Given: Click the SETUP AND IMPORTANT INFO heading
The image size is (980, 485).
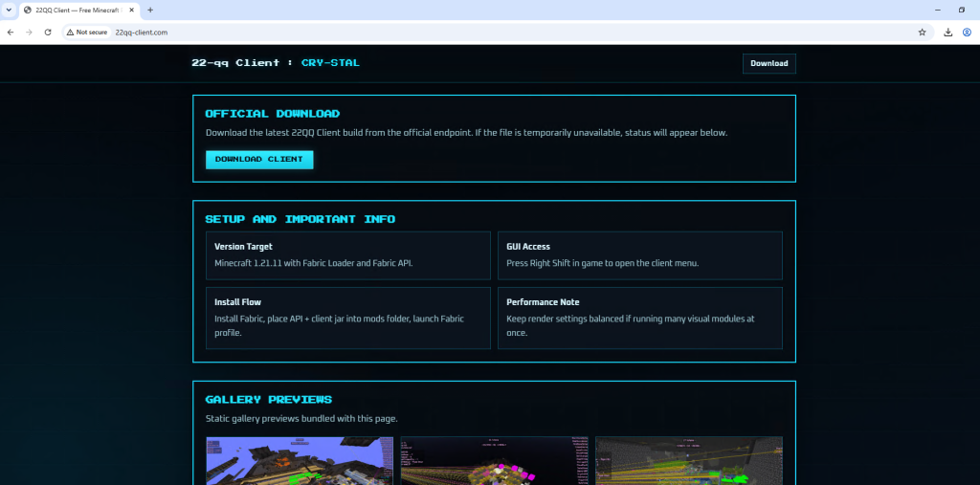Looking at the screenshot, I should pos(300,219).
